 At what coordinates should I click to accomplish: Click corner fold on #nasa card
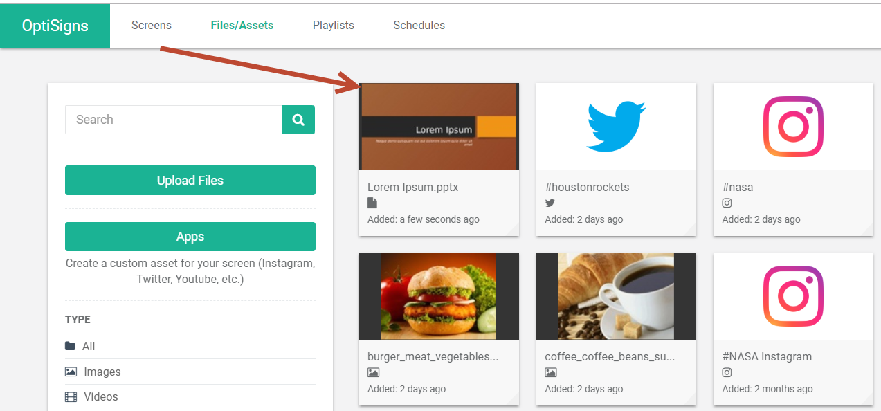(868, 230)
